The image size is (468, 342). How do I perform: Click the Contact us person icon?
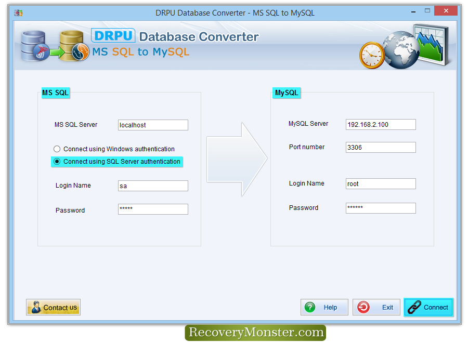coord(36,307)
